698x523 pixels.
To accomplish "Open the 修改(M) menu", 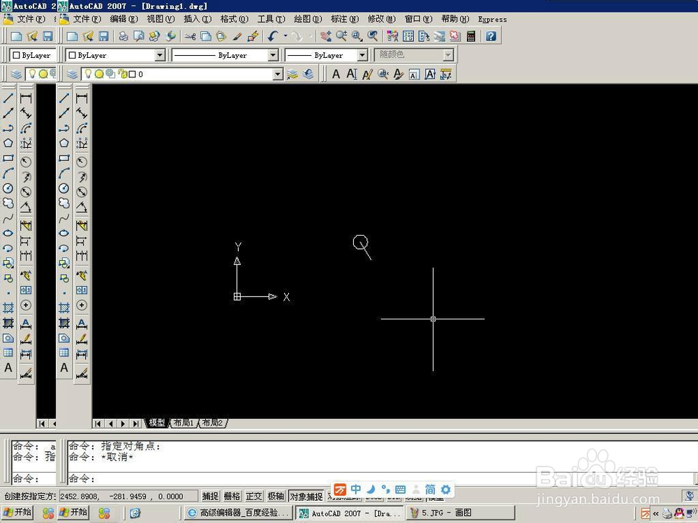I will (x=382, y=19).
